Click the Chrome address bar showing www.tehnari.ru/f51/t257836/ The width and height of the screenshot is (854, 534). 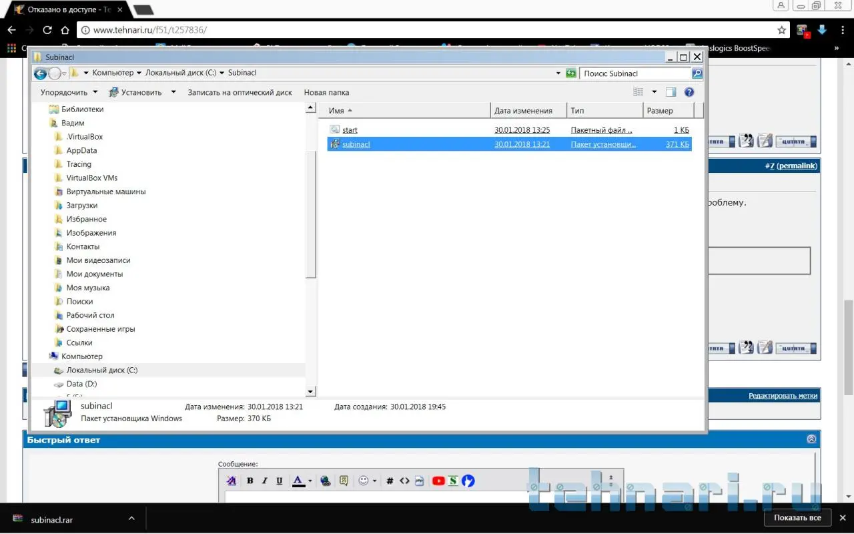point(434,30)
